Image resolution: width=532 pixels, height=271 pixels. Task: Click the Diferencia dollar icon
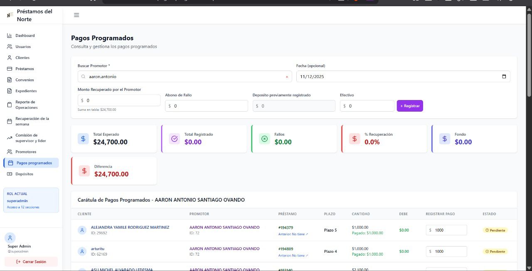coord(84,171)
